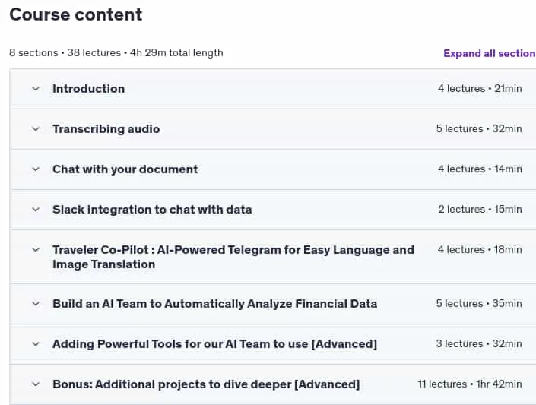Open Bonus Additional projects section title
This screenshot has width=536, height=405.
click(206, 384)
